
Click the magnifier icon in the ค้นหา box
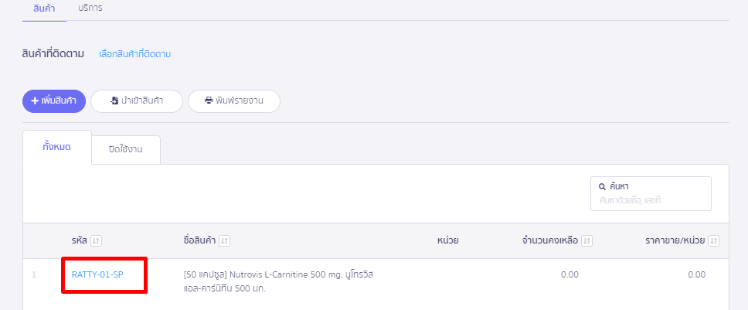tap(602, 187)
